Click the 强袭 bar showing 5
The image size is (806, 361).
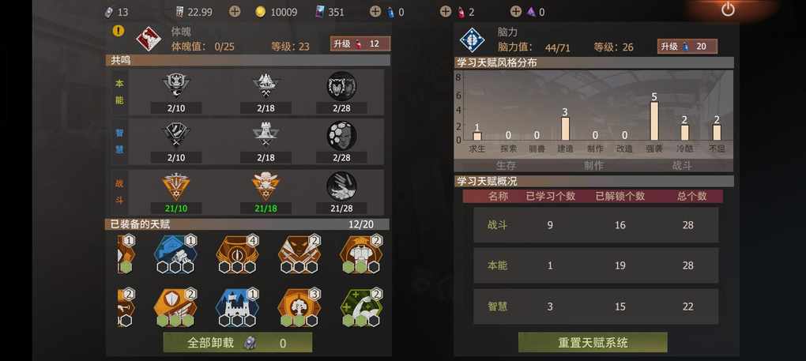pos(654,121)
